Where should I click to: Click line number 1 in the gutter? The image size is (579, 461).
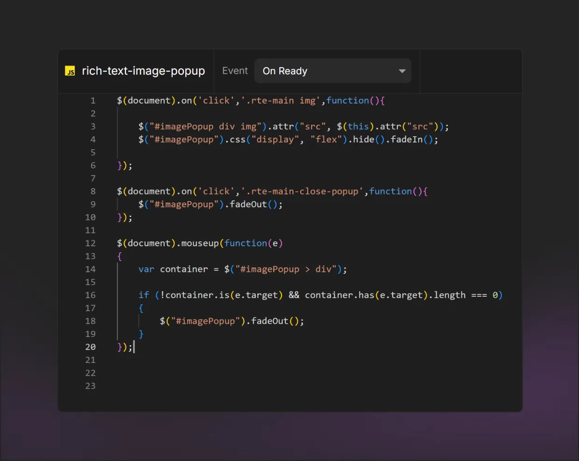click(x=93, y=101)
